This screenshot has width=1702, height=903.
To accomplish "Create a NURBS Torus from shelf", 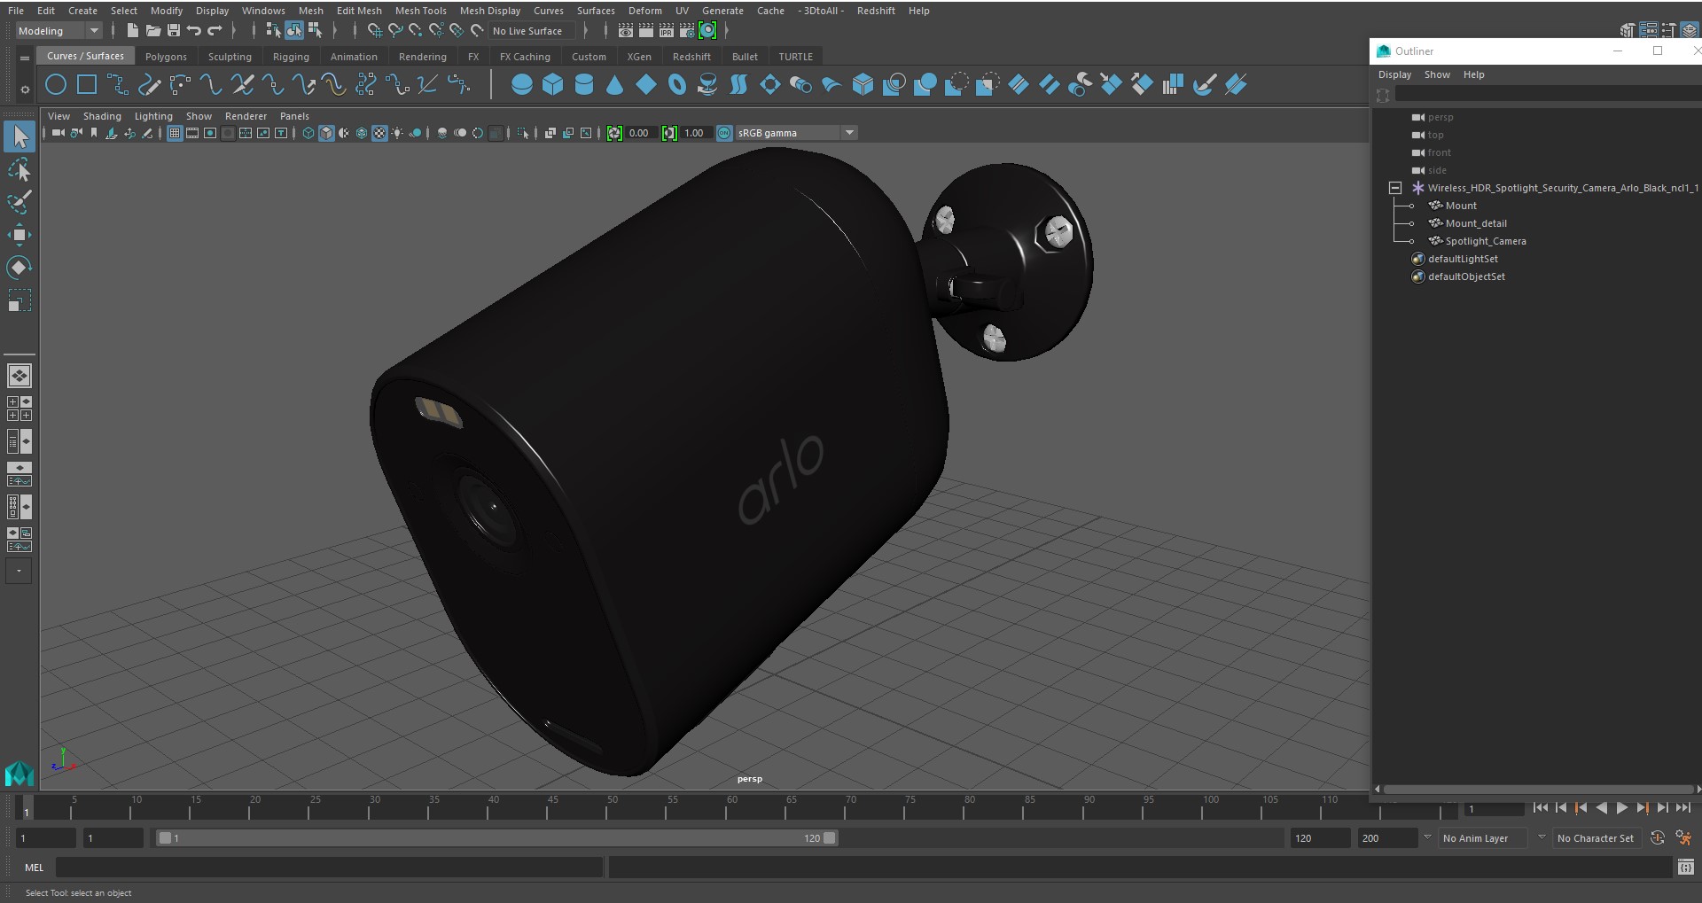I will tap(677, 85).
